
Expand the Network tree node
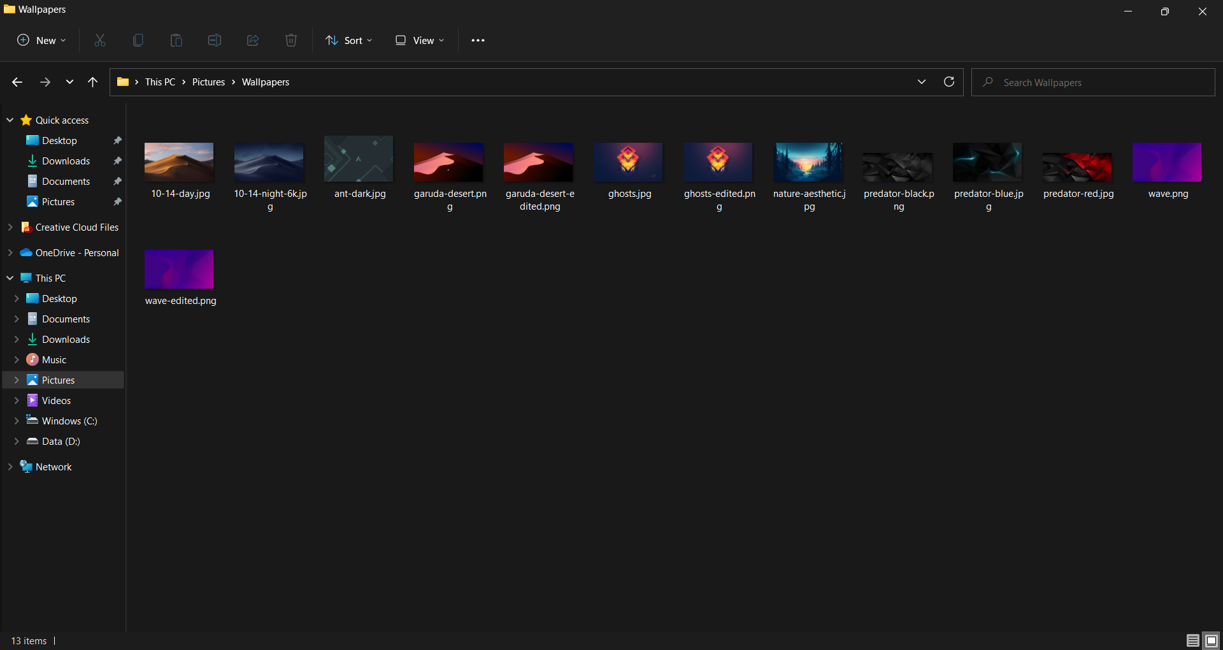(x=10, y=466)
